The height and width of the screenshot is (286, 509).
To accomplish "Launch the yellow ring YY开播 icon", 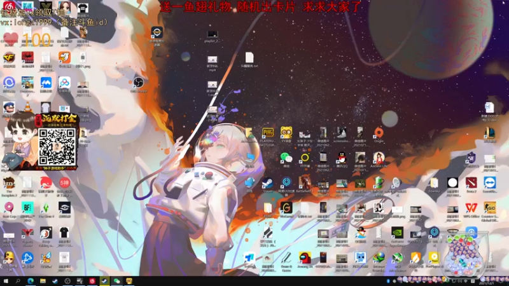I will [305, 158].
